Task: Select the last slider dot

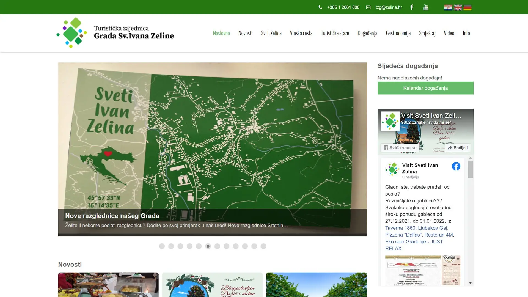Action: [x=263, y=246]
